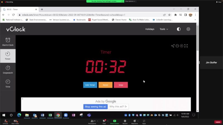223x125 pixels.
Task: Open a new browser tab
Action: (x=42, y=9)
